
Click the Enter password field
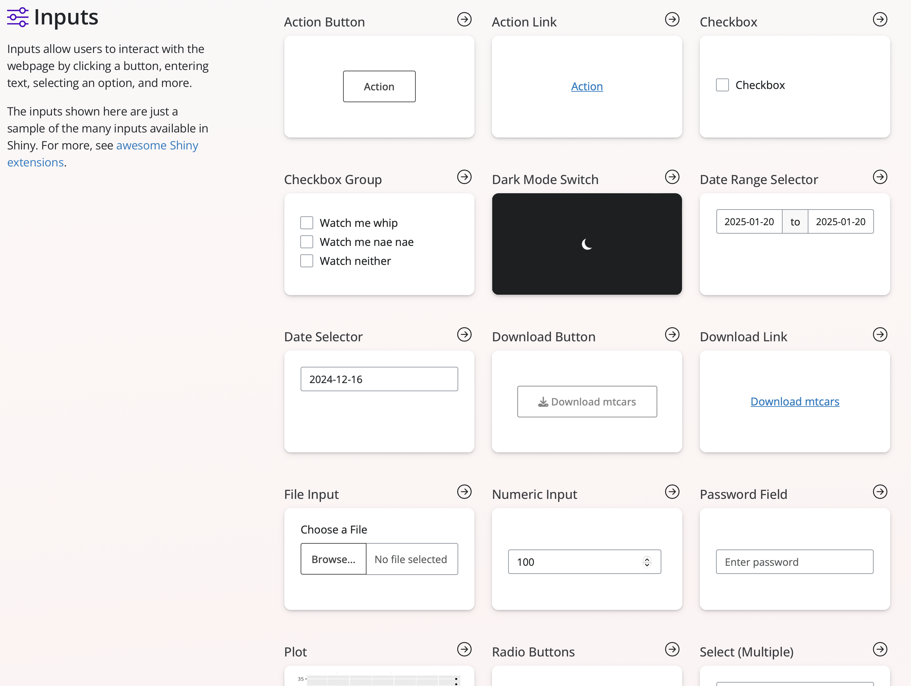click(x=794, y=562)
